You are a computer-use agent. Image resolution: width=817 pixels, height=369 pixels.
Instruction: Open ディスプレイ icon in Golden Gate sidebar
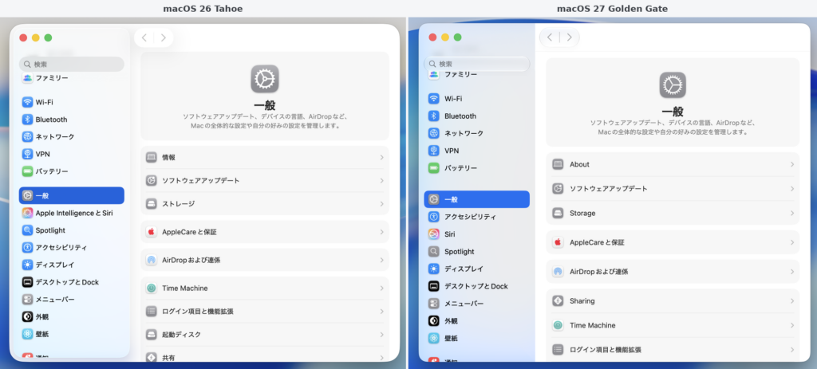pyautogui.click(x=433, y=269)
